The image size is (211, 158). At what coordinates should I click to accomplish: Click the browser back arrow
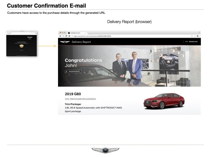(x=60, y=36)
